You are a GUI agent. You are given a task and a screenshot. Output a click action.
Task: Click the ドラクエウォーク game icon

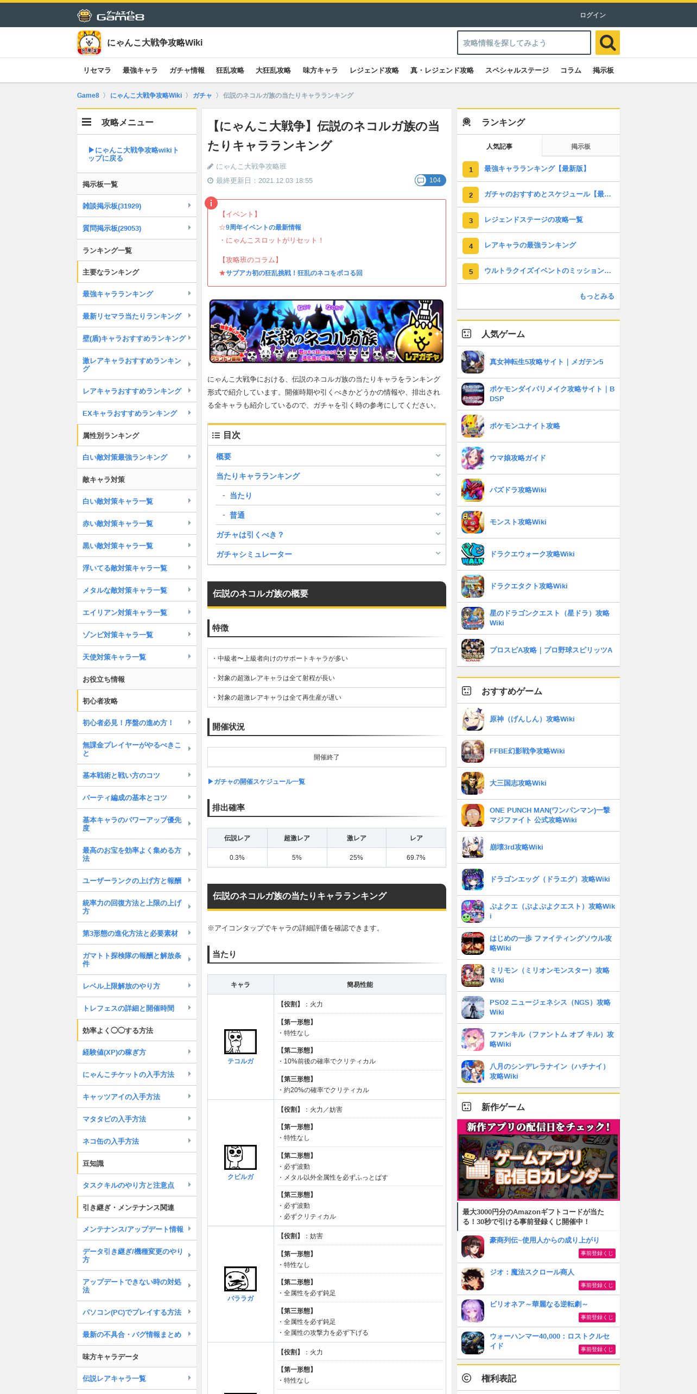tap(473, 554)
